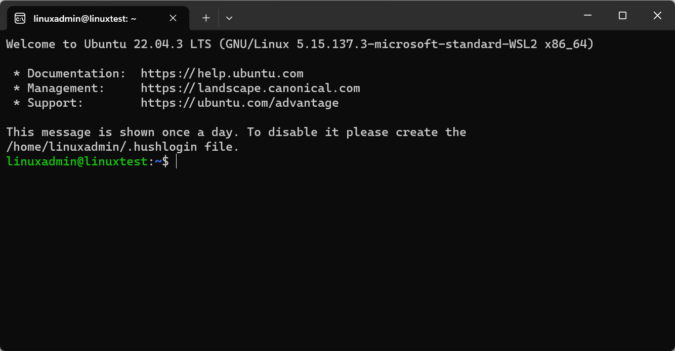The image size is (675, 351).
Task: Click the empty title bar area
Action: pos(405,16)
